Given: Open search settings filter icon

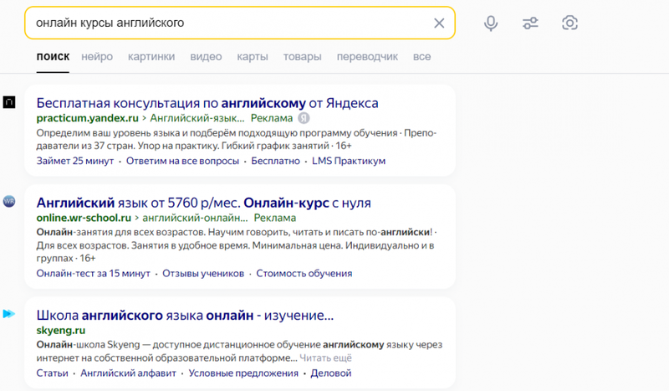Looking at the screenshot, I should (530, 23).
